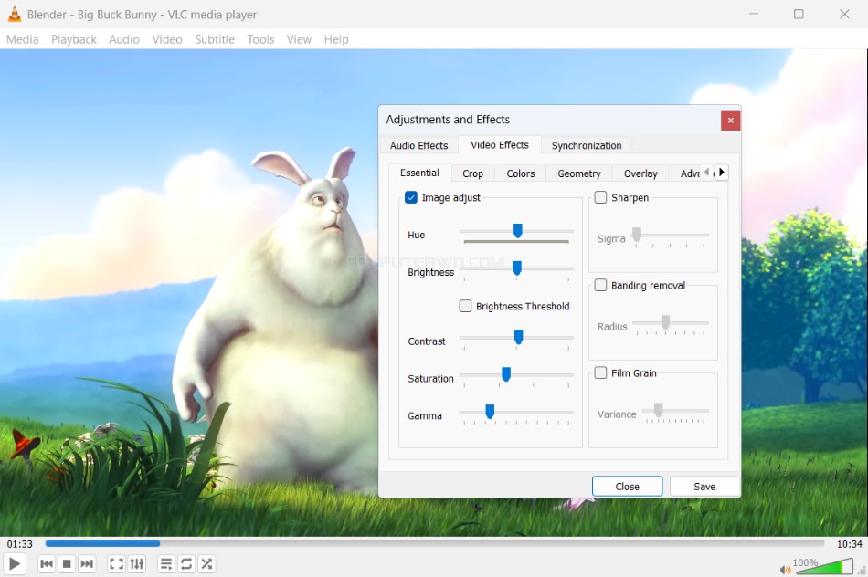Stop playback with the stop icon
The image size is (868, 577).
[x=67, y=563]
